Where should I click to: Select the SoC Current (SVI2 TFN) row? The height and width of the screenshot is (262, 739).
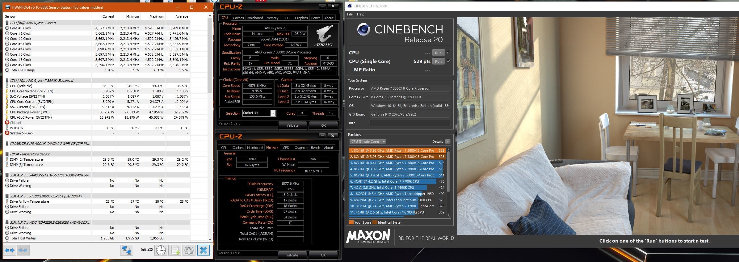pos(97,107)
